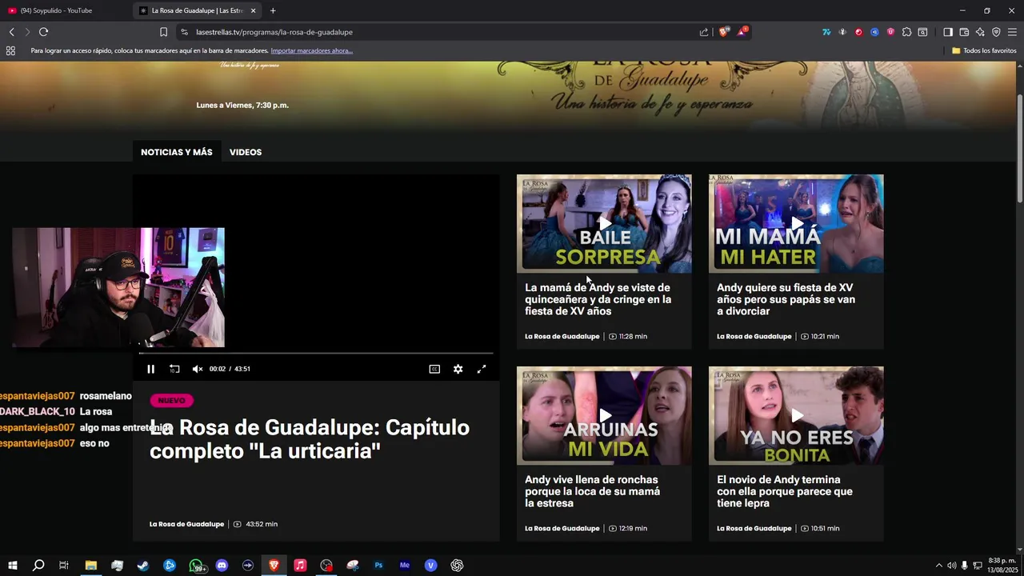
Task: Open Windows Start menu
Action: [x=12, y=566]
